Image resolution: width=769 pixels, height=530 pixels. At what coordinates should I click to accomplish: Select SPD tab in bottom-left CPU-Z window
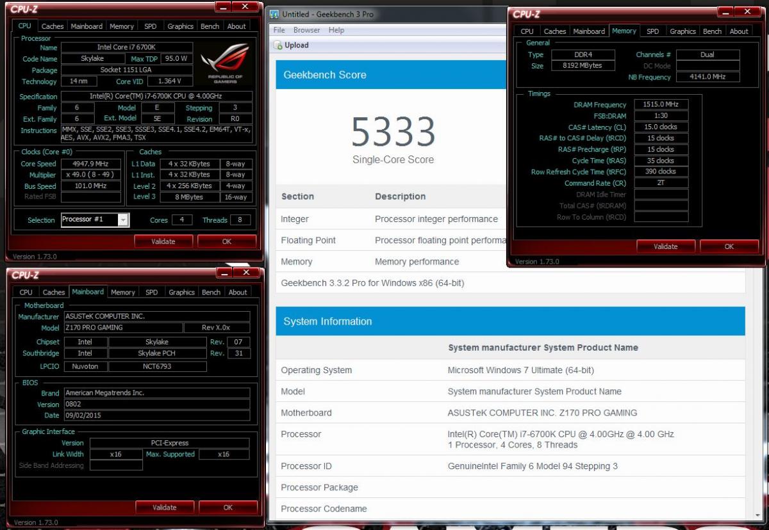coord(151,292)
